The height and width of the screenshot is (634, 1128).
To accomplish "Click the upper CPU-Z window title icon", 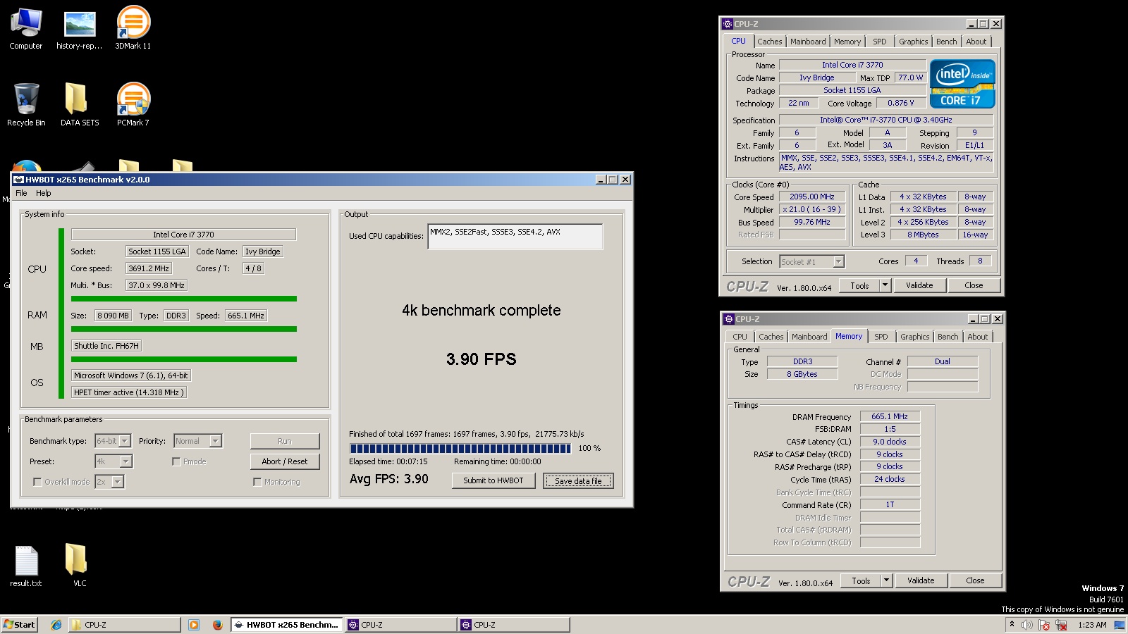I will pos(728,24).
